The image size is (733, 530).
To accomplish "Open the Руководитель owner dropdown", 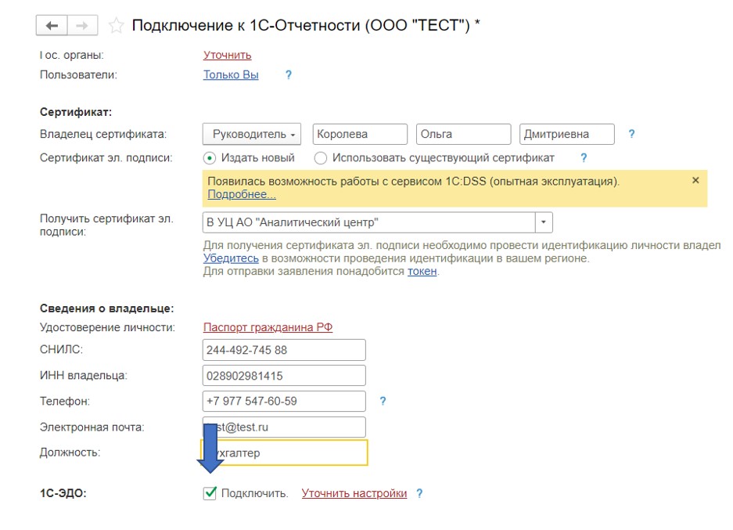I will click(x=251, y=134).
